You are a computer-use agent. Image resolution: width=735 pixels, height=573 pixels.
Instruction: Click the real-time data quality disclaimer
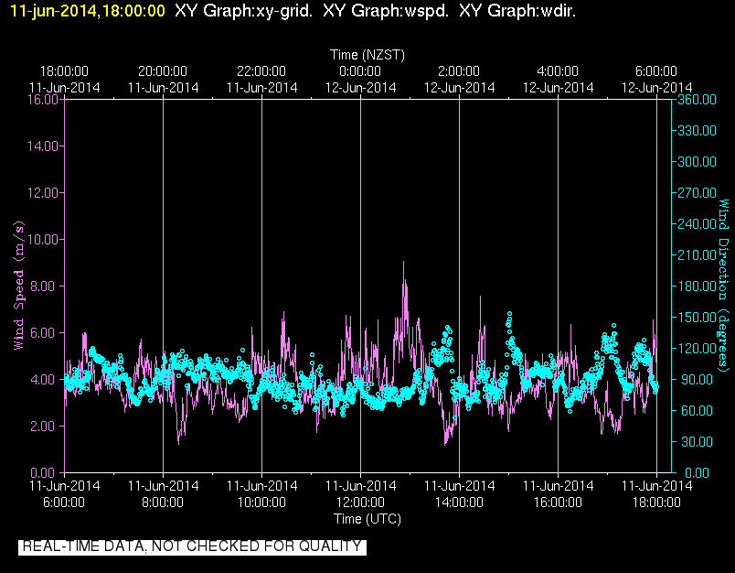192,546
